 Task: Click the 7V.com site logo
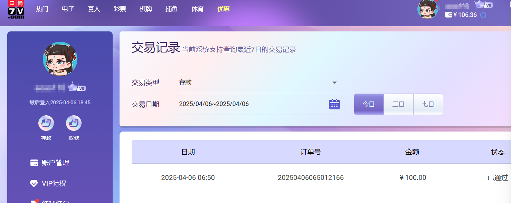pos(16,9)
